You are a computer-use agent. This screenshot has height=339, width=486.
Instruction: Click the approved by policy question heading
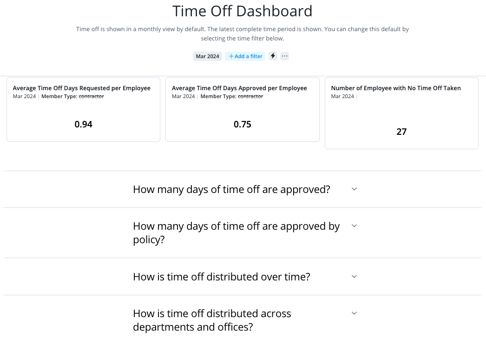(236, 233)
